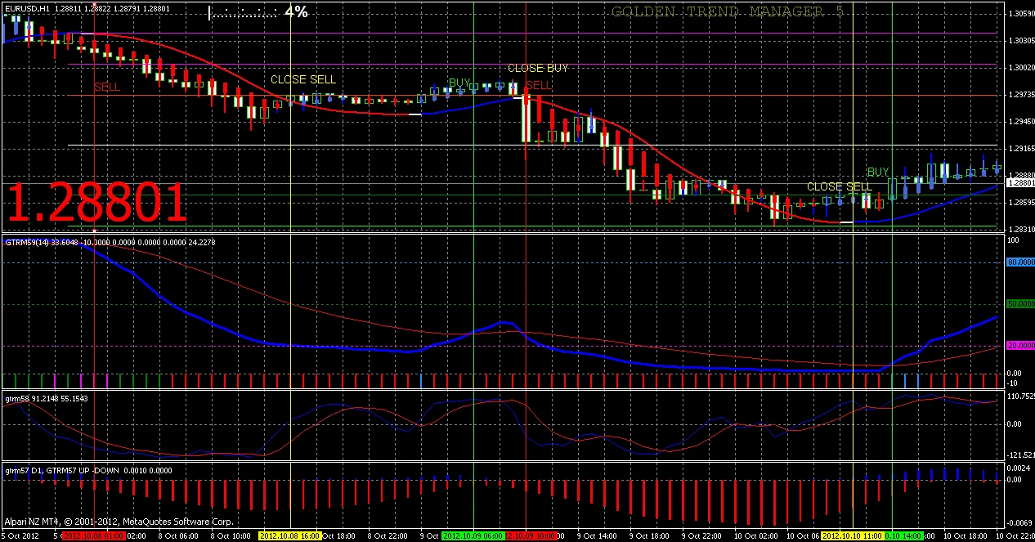
Task: Select red time marker 2012.10.08 01:00
Action: click(x=94, y=536)
